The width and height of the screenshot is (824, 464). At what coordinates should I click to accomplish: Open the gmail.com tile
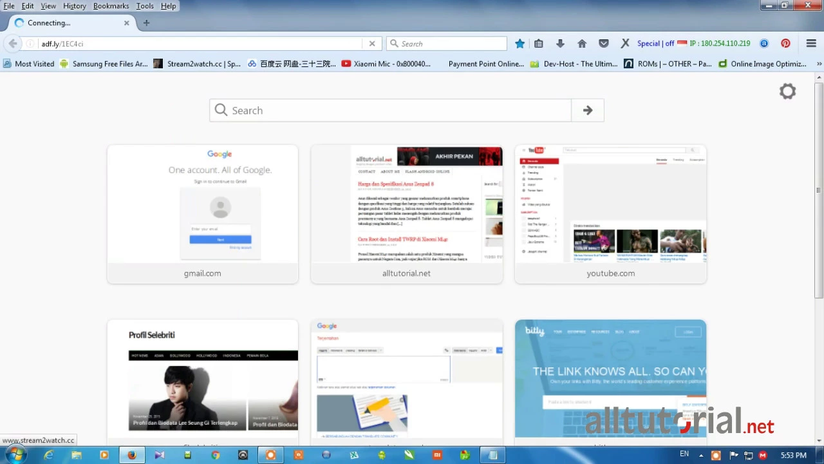coord(202,215)
